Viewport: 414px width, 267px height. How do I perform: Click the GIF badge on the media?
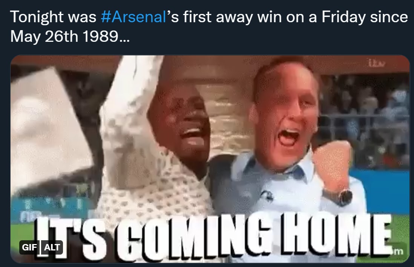pyautogui.click(x=29, y=247)
